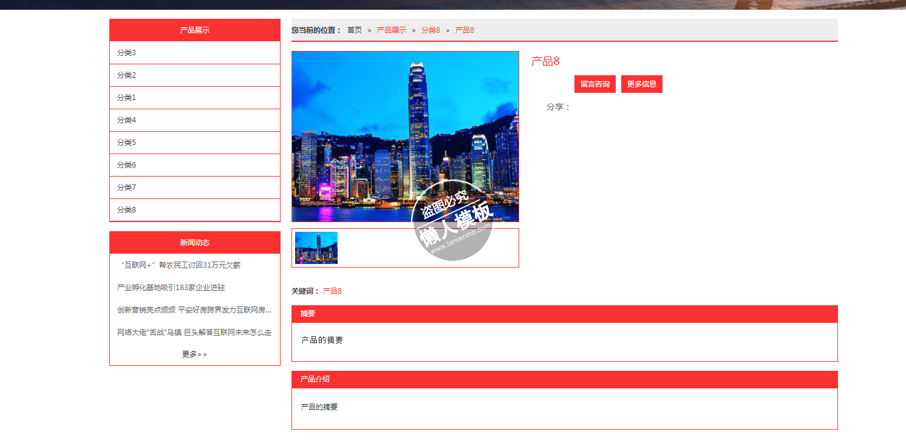Screen dimensions: 906x443
Task: Go to 分类4 category
Action: tap(126, 120)
